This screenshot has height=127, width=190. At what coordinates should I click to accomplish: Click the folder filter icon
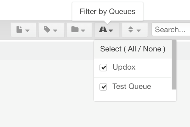coord(75,30)
